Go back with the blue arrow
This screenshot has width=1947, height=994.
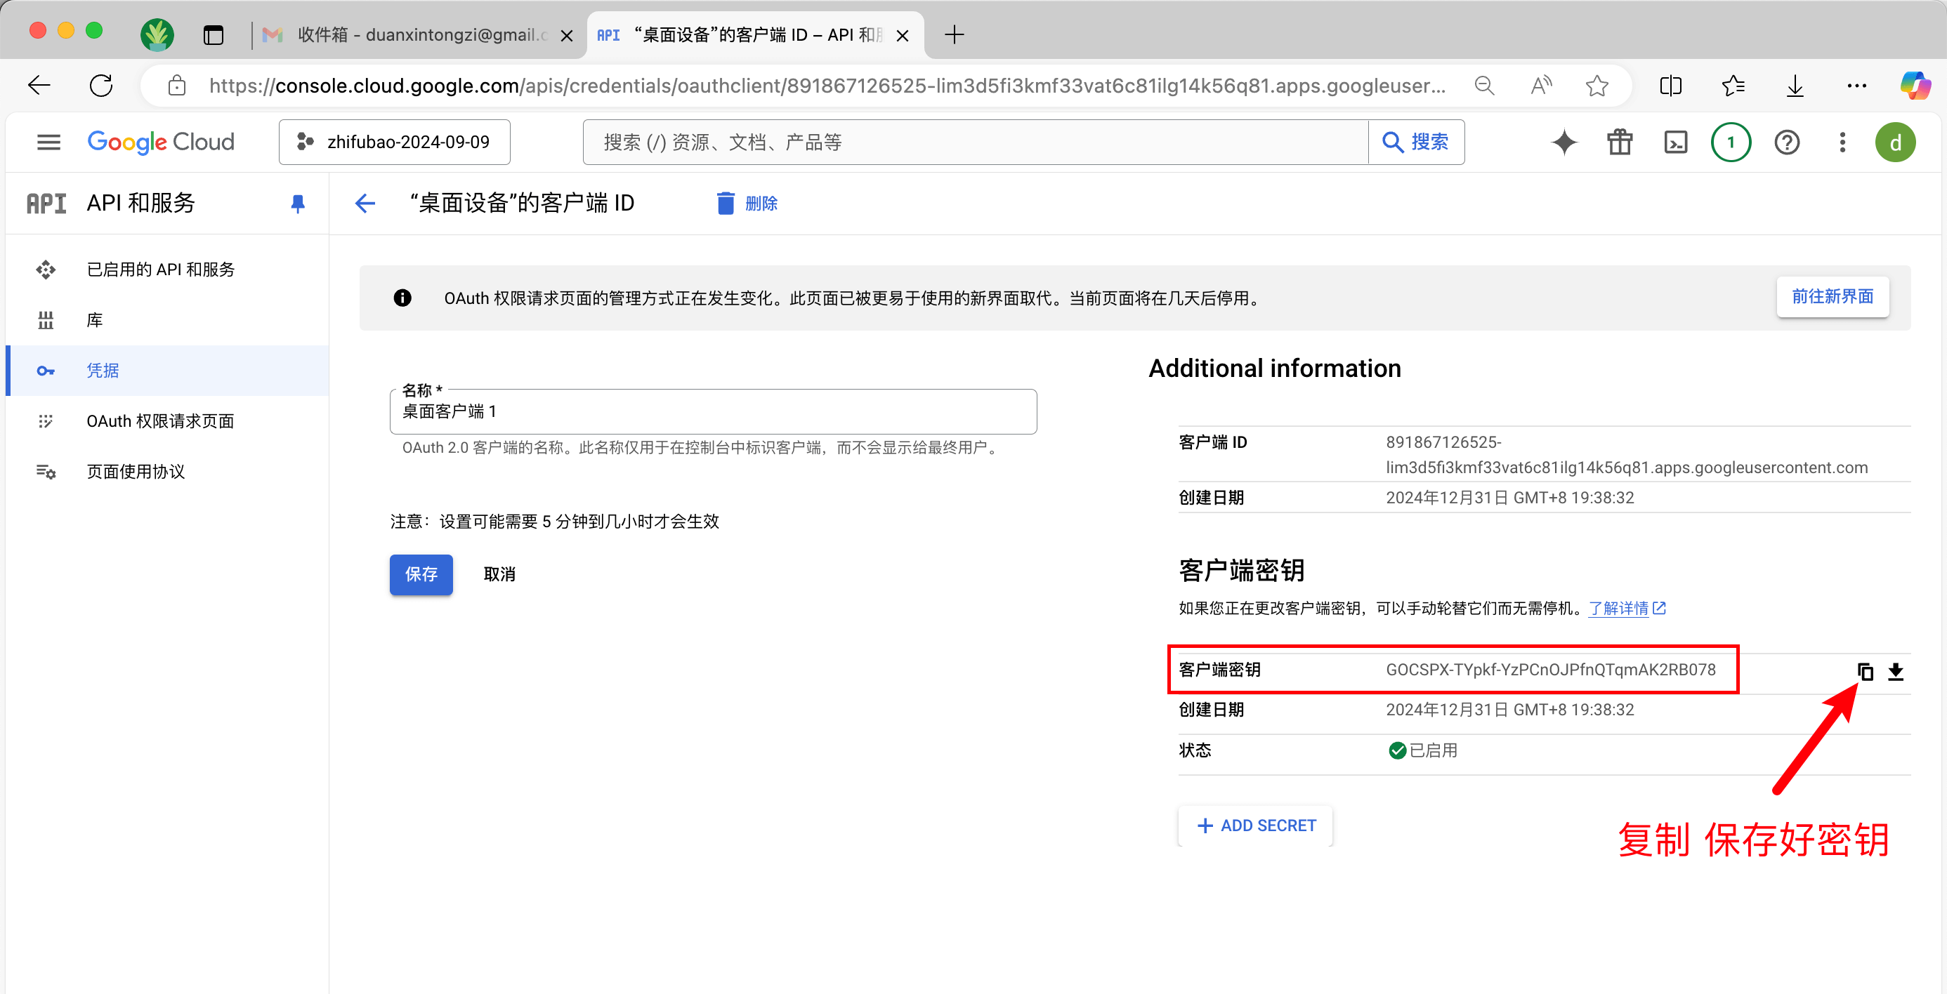coord(365,203)
